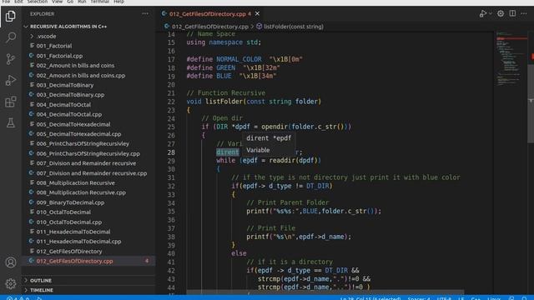
Task: Open Explorer panel more actions ellipsis
Action: [x=145, y=14]
